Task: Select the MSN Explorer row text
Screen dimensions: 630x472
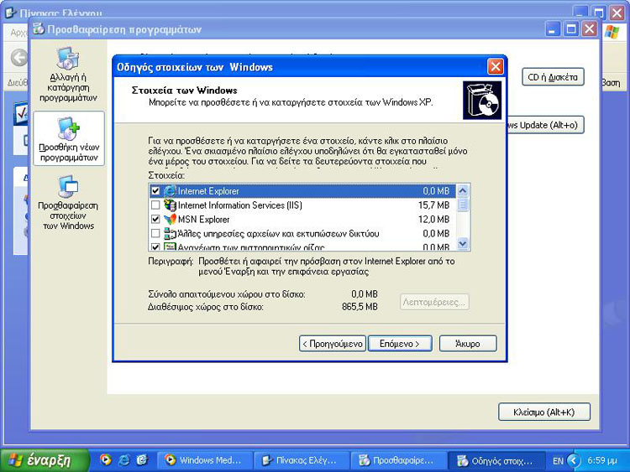Action: tap(204, 220)
